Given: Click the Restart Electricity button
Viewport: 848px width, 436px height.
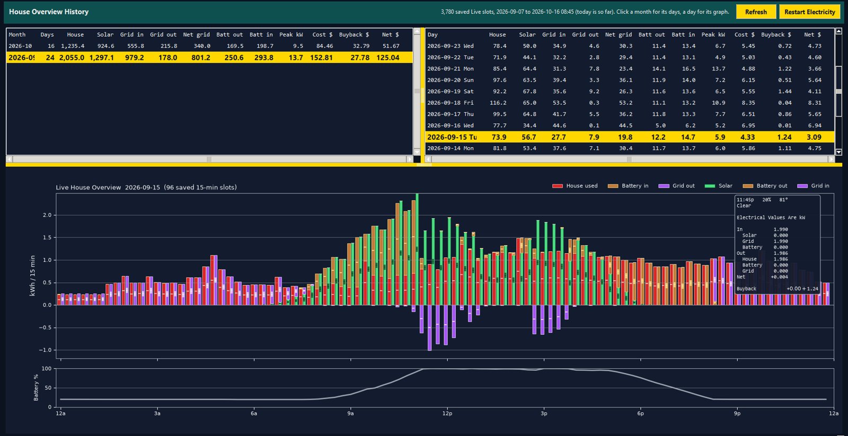Looking at the screenshot, I should [x=809, y=12].
